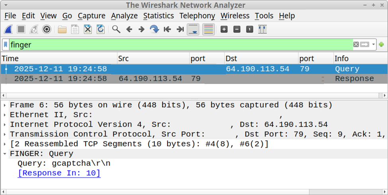Click the find packet magnifier icon
388x195 pixels.
tap(116, 29)
